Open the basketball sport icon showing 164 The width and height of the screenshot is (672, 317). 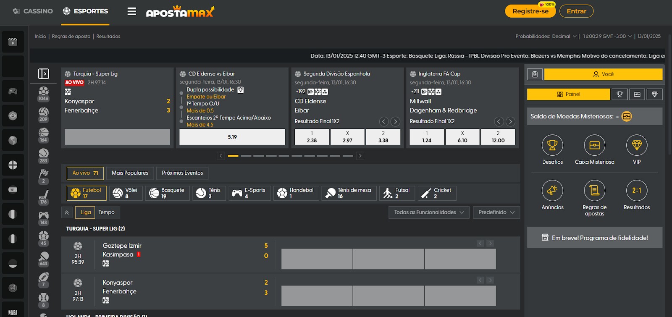[43, 135]
